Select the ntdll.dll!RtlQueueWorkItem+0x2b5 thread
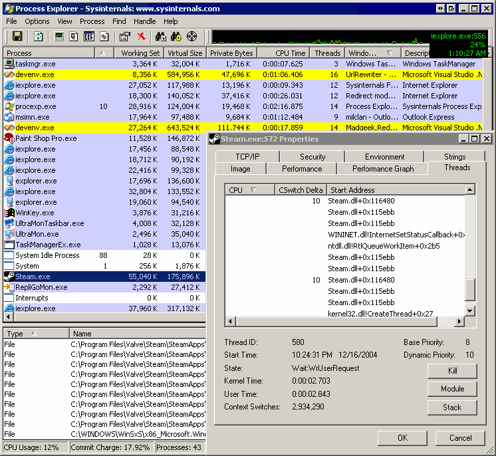This screenshot has height=456, width=496. [345, 246]
